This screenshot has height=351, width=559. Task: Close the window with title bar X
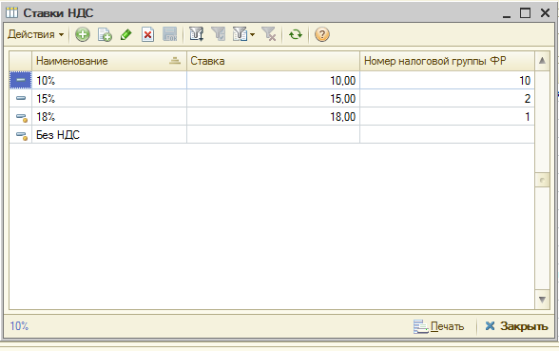pos(545,13)
